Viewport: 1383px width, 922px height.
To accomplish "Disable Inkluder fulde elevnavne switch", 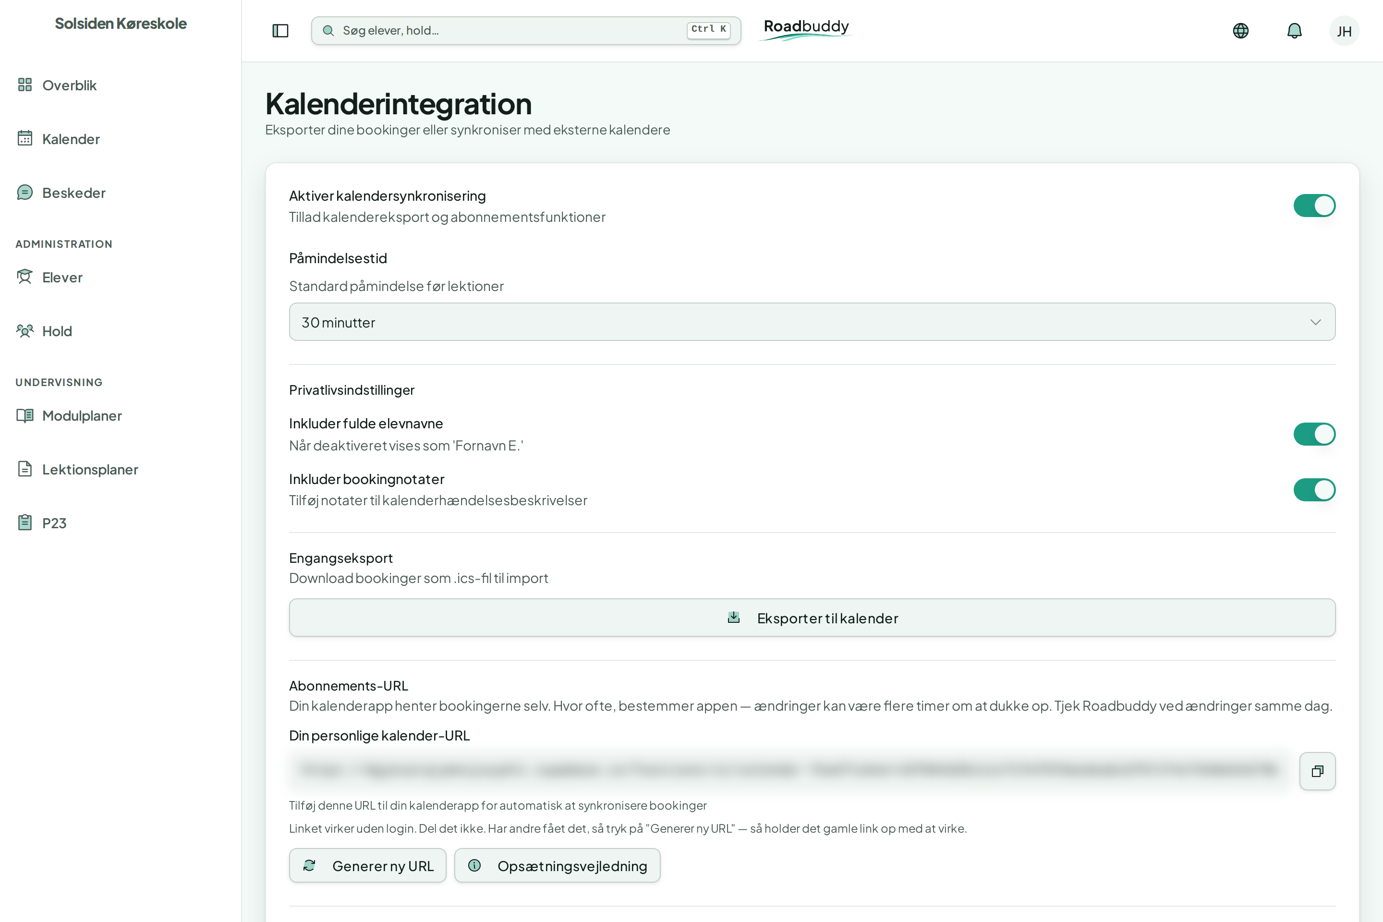I will pyautogui.click(x=1314, y=434).
